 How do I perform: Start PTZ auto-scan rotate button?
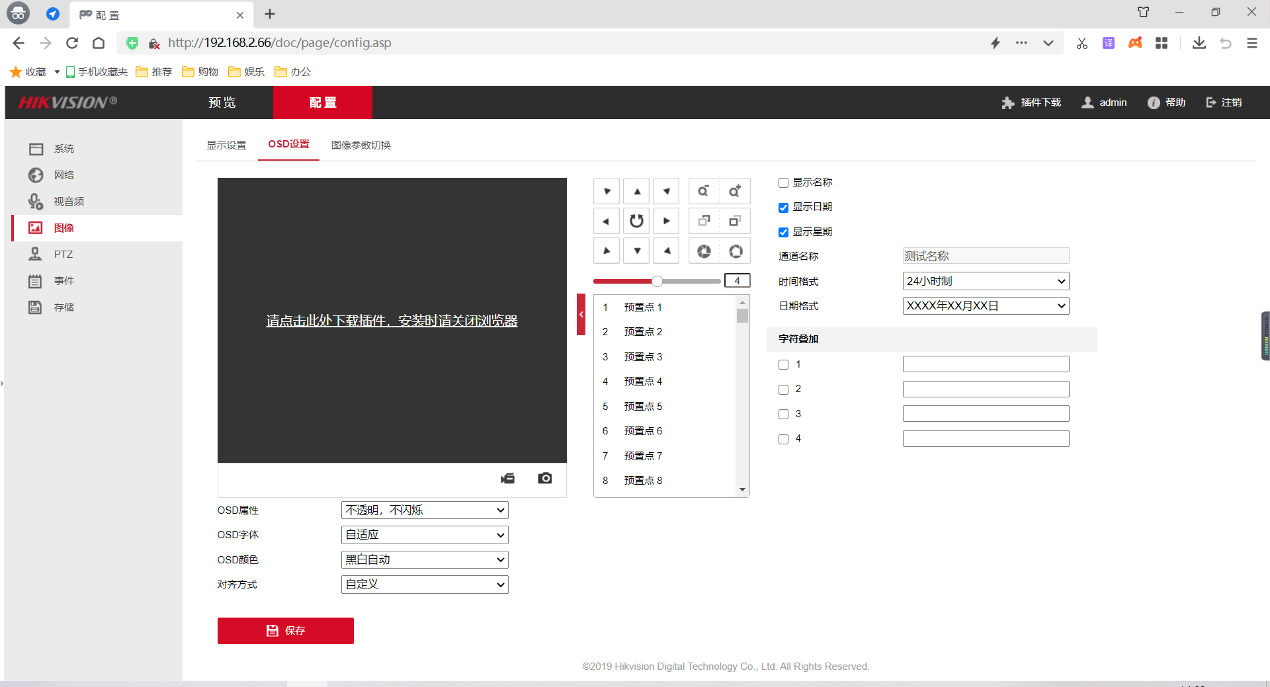pyautogui.click(x=636, y=221)
